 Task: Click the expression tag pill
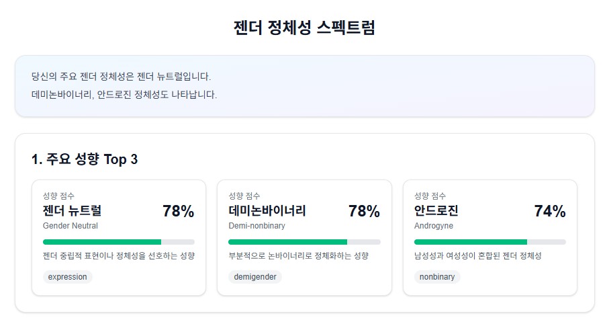tap(67, 277)
